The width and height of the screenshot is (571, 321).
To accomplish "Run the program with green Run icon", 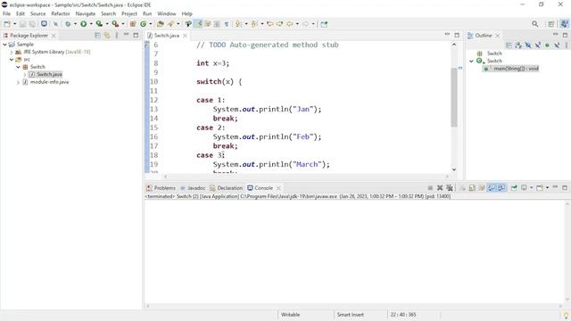I will pyautogui.click(x=83, y=24).
